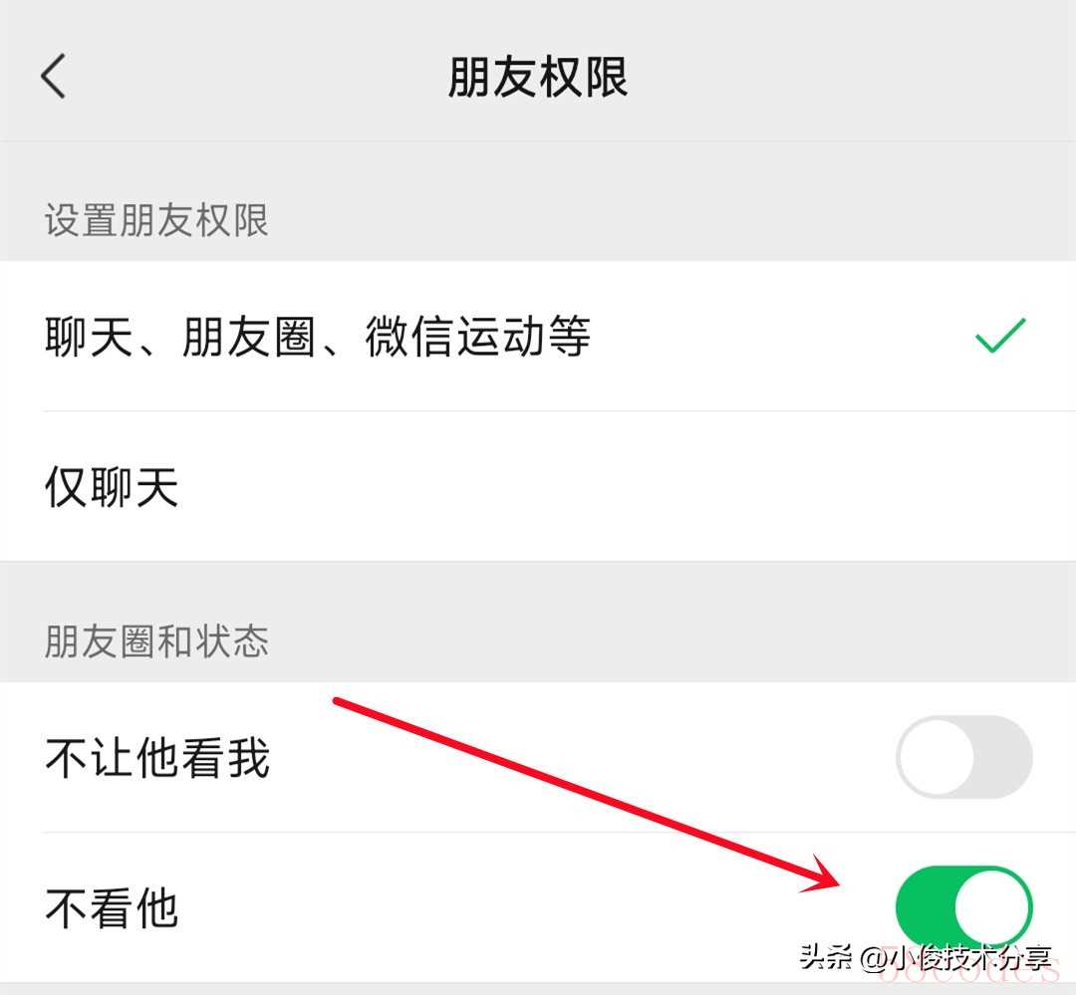Click white knob of 不看他 switch

(991, 907)
